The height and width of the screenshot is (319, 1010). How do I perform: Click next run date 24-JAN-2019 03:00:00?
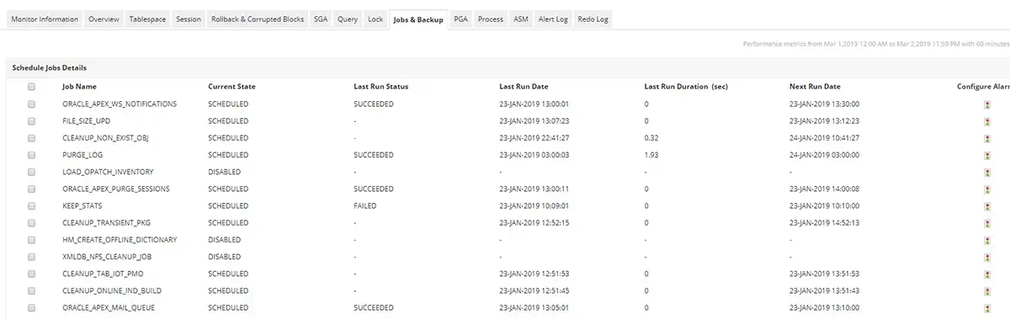point(824,155)
